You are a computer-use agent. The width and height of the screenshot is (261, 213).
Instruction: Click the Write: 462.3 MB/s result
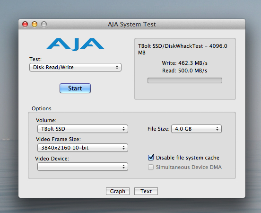point(184,63)
